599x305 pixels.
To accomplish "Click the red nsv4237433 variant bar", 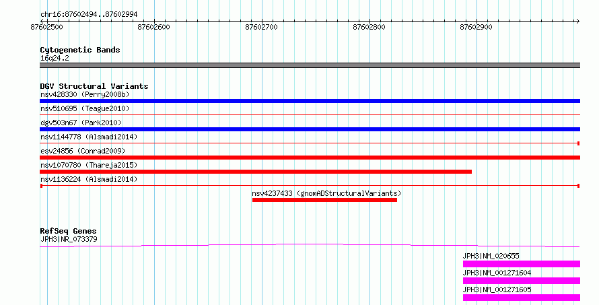I will click(x=324, y=200).
